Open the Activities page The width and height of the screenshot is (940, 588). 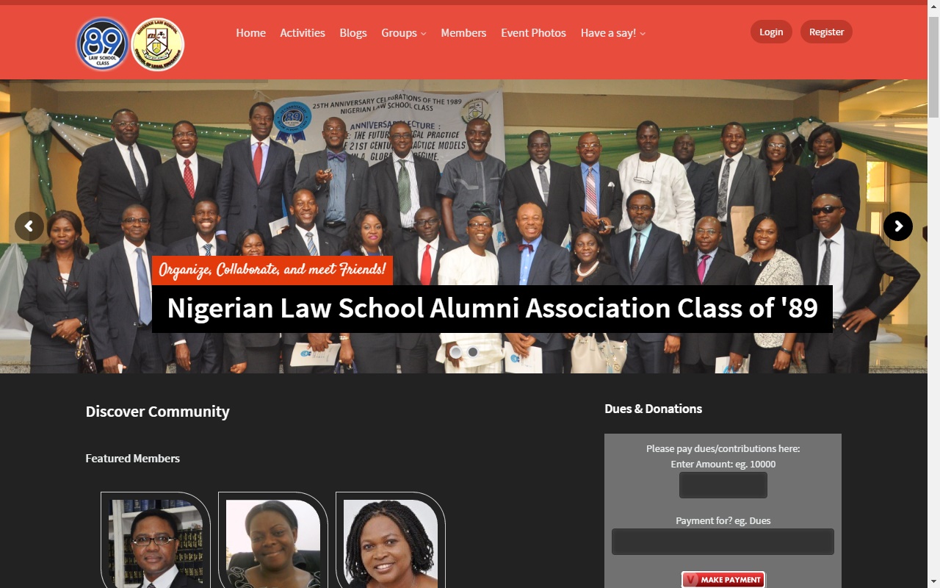click(303, 33)
